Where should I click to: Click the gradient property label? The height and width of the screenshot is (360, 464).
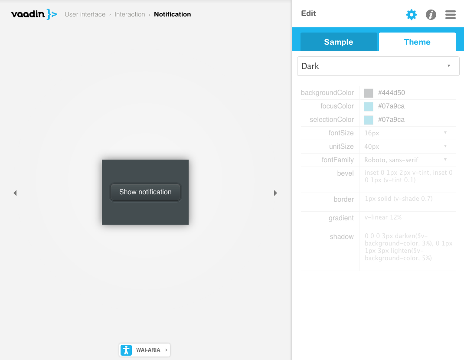341,218
